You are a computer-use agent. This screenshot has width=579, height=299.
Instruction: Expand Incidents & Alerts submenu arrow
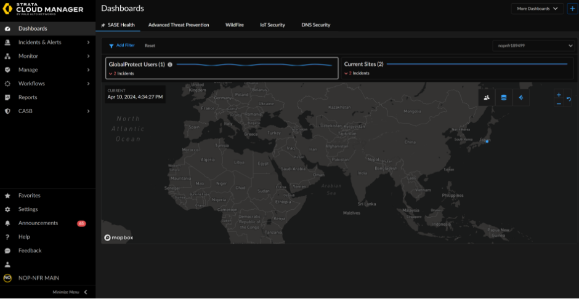coord(88,42)
